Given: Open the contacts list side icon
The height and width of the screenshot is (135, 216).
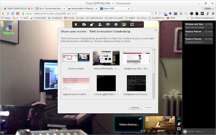Looking at the screenshot, I should coord(179,124).
